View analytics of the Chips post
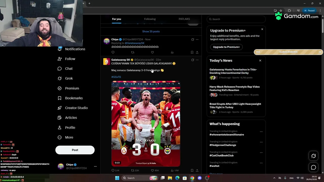 pos(172,52)
